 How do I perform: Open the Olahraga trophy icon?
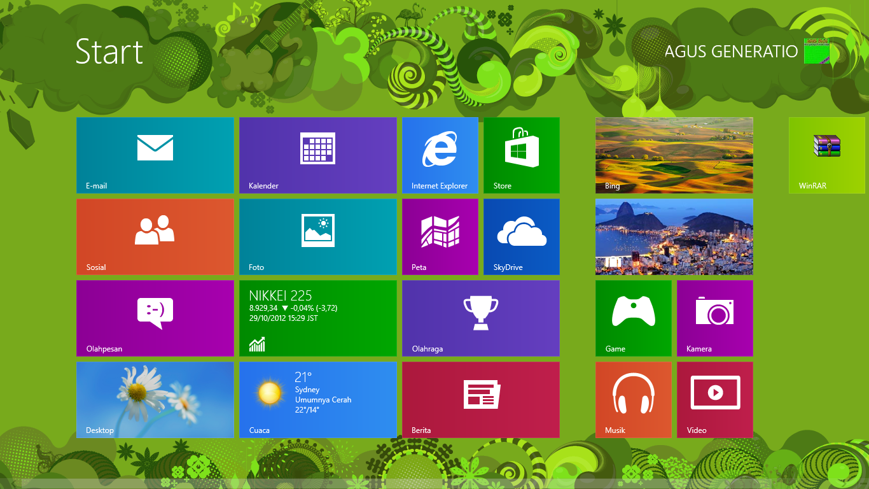pyautogui.click(x=480, y=313)
